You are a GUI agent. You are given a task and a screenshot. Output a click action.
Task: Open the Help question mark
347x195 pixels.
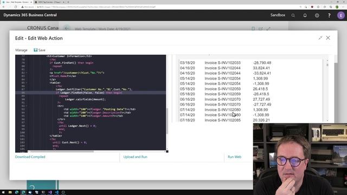(329, 15)
